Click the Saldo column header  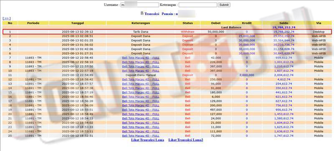pyautogui.click(x=284, y=23)
